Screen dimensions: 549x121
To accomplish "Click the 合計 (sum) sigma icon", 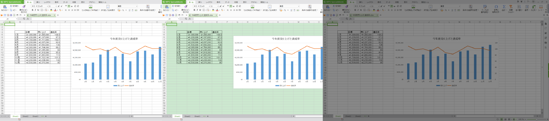I will [x=504, y=7].
